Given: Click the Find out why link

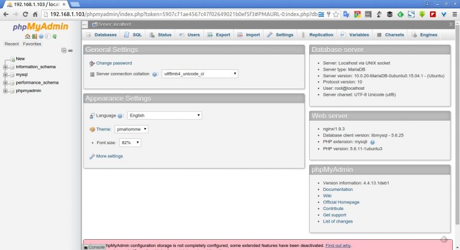Looking at the screenshot, I should coord(338,246).
